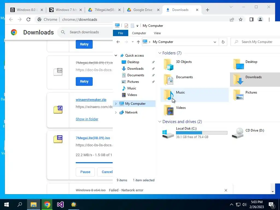
Task: Customize Quick Access Toolbar dropdown
Action: tap(137, 26)
